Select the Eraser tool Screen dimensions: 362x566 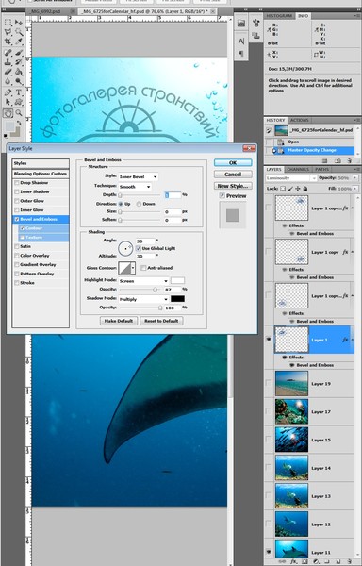[8, 72]
